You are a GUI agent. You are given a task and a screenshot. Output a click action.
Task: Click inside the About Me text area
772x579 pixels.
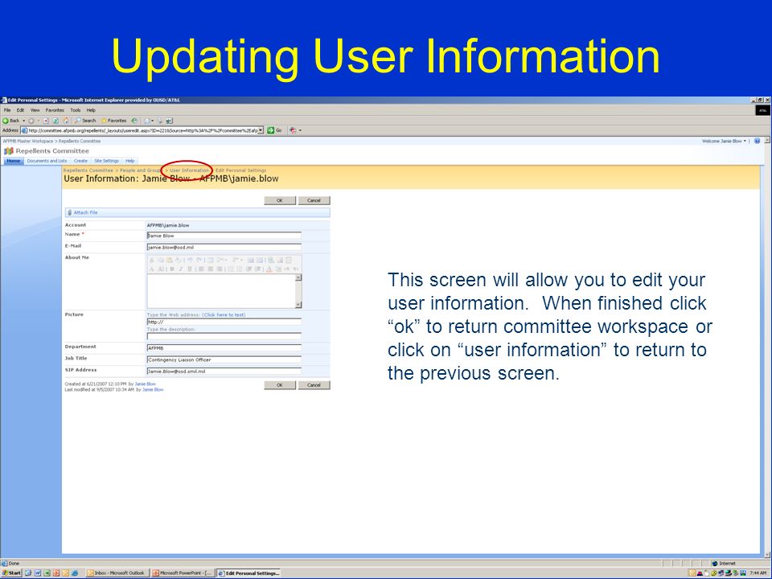220,291
